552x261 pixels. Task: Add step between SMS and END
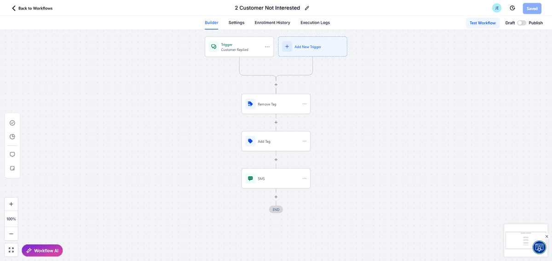pyautogui.click(x=276, y=197)
